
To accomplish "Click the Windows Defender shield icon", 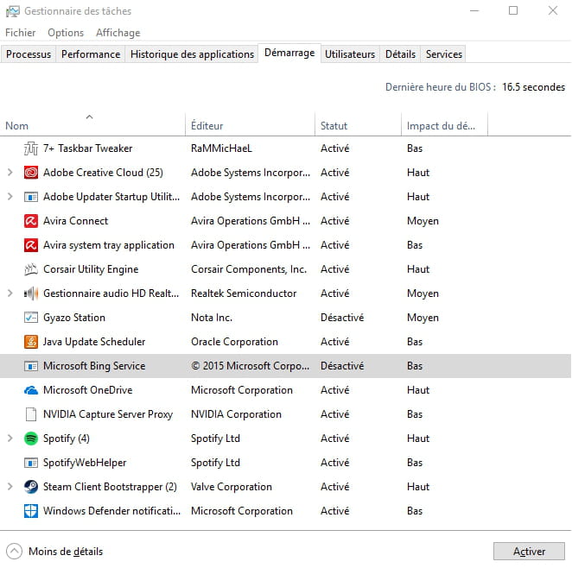I will coord(31,511).
